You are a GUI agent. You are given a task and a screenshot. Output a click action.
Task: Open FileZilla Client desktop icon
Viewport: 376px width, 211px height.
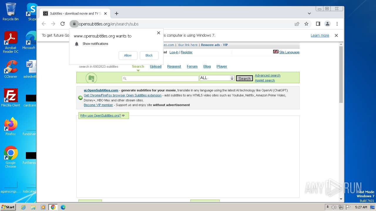pyautogui.click(x=11, y=98)
